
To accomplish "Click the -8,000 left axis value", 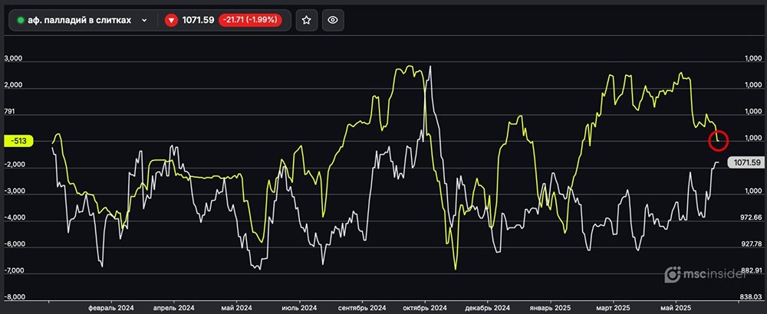I will (x=15, y=297).
